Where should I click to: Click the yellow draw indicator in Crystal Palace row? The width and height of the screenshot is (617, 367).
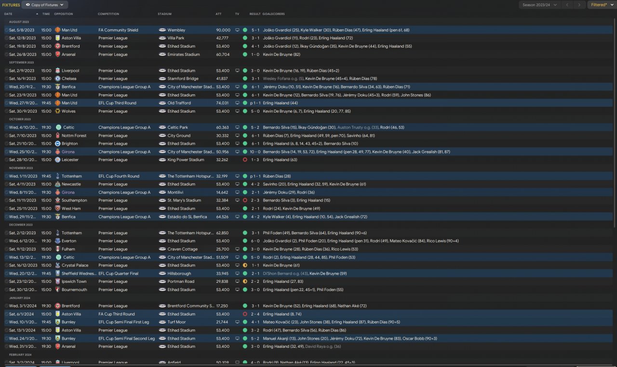(245, 265)
